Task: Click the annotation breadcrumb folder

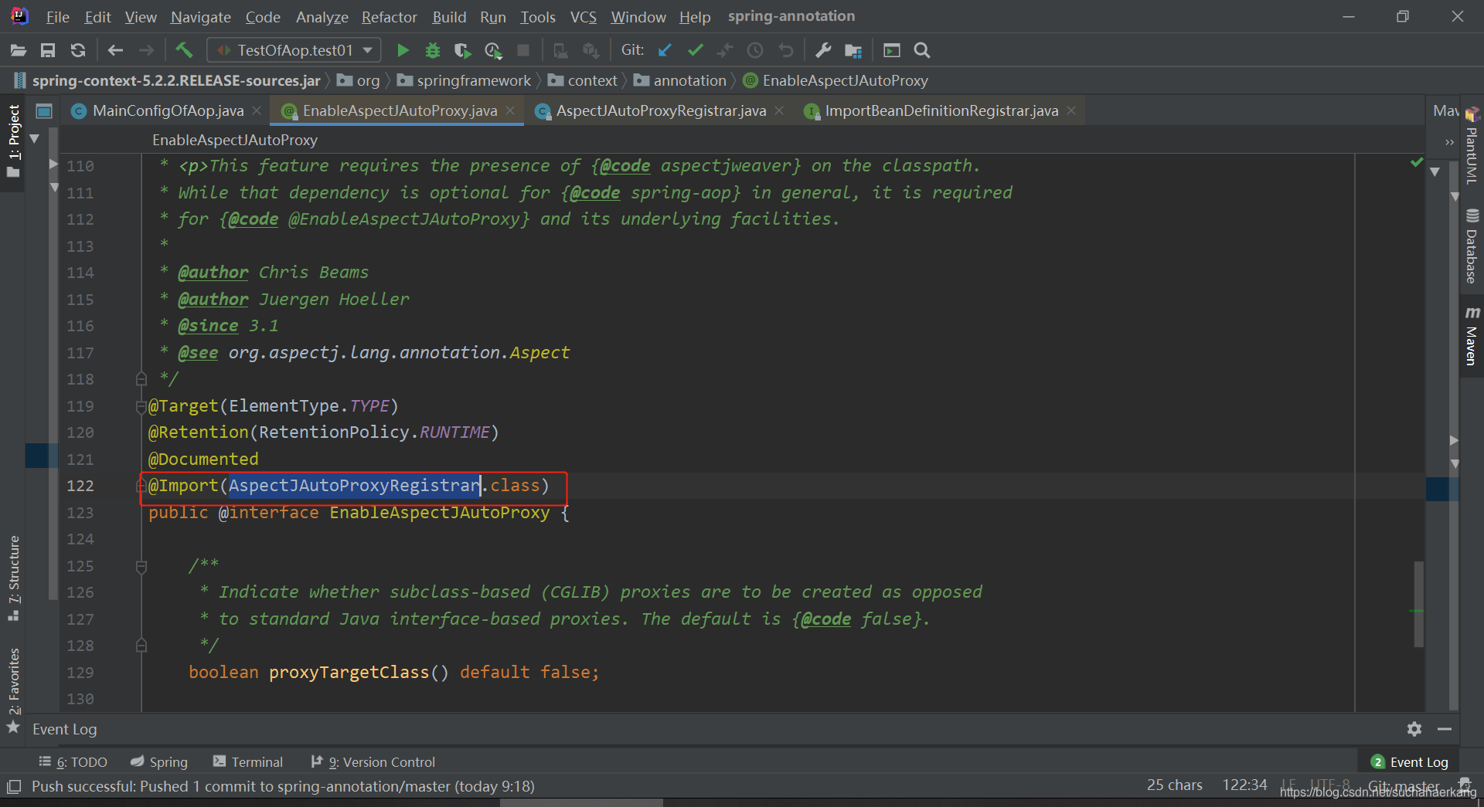Action: pos(681,80)
